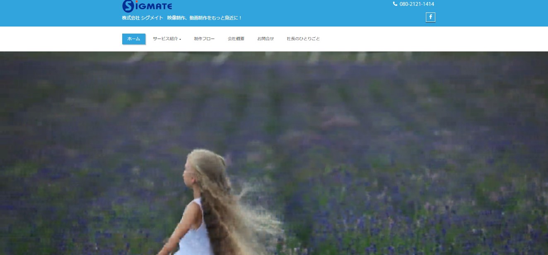The image size is (548, 255).
Task: Click the SIGMATE logo wordmark
Action: click(x=153, y=6)
